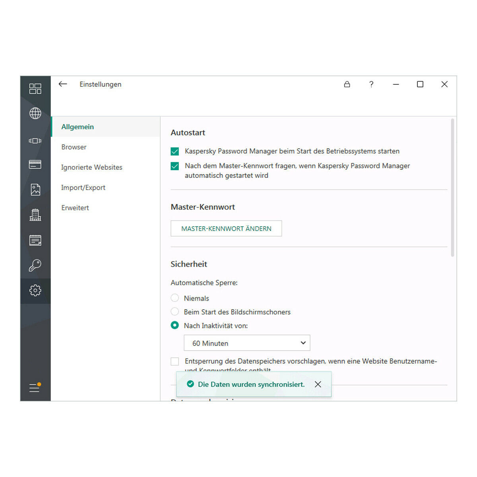Image resolution: width=477 pixels, height=477 pixels.
Task: Open the Import/Export settings tab
Action: coord(83,188)
